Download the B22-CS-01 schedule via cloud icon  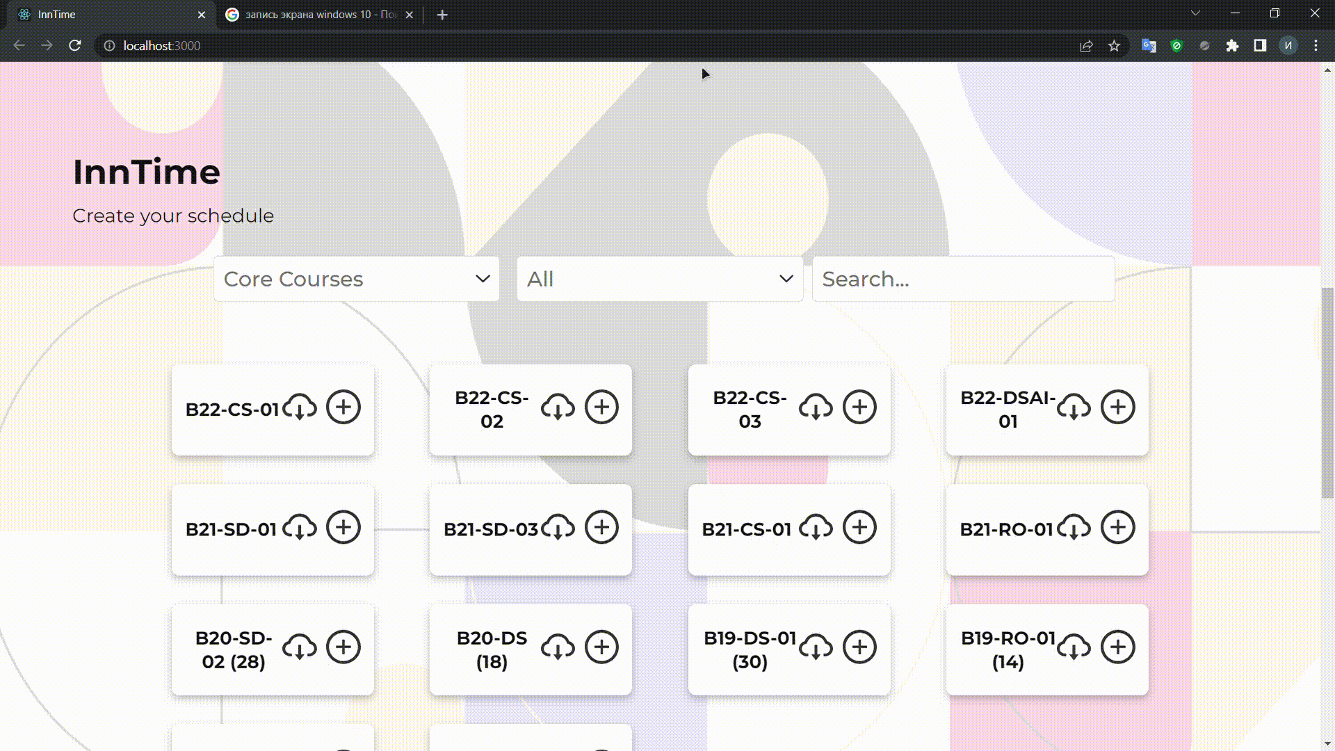click(x=300, y=407)
